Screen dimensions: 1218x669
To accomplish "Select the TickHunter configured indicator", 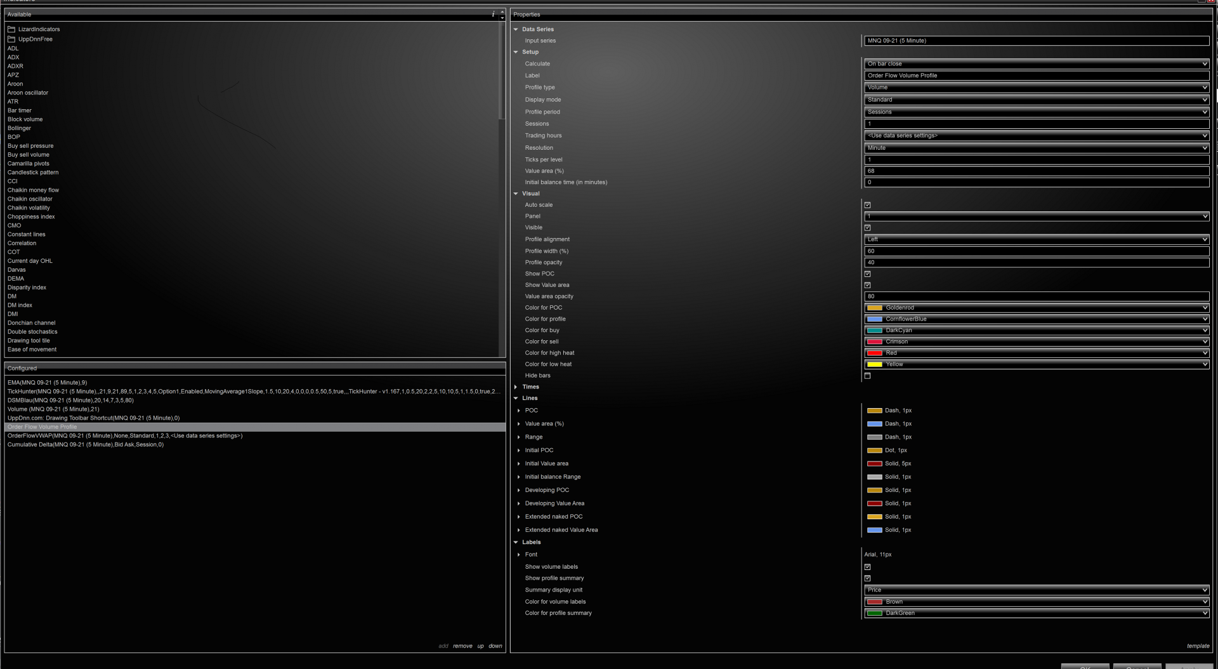I will [x=254, y=392].
